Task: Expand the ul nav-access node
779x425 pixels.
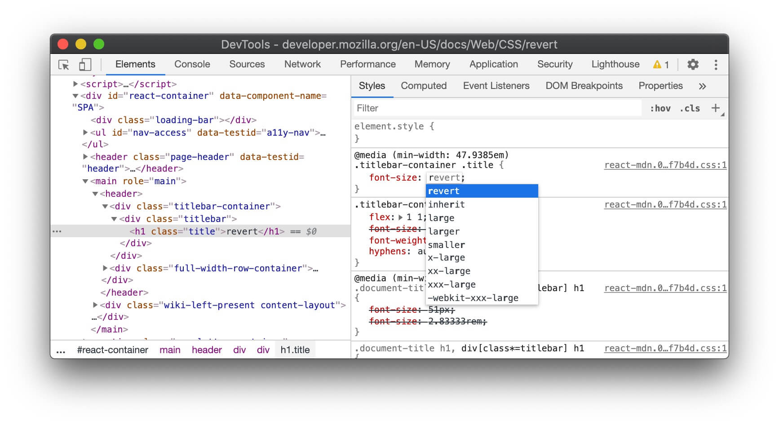Action: (85, 133)
